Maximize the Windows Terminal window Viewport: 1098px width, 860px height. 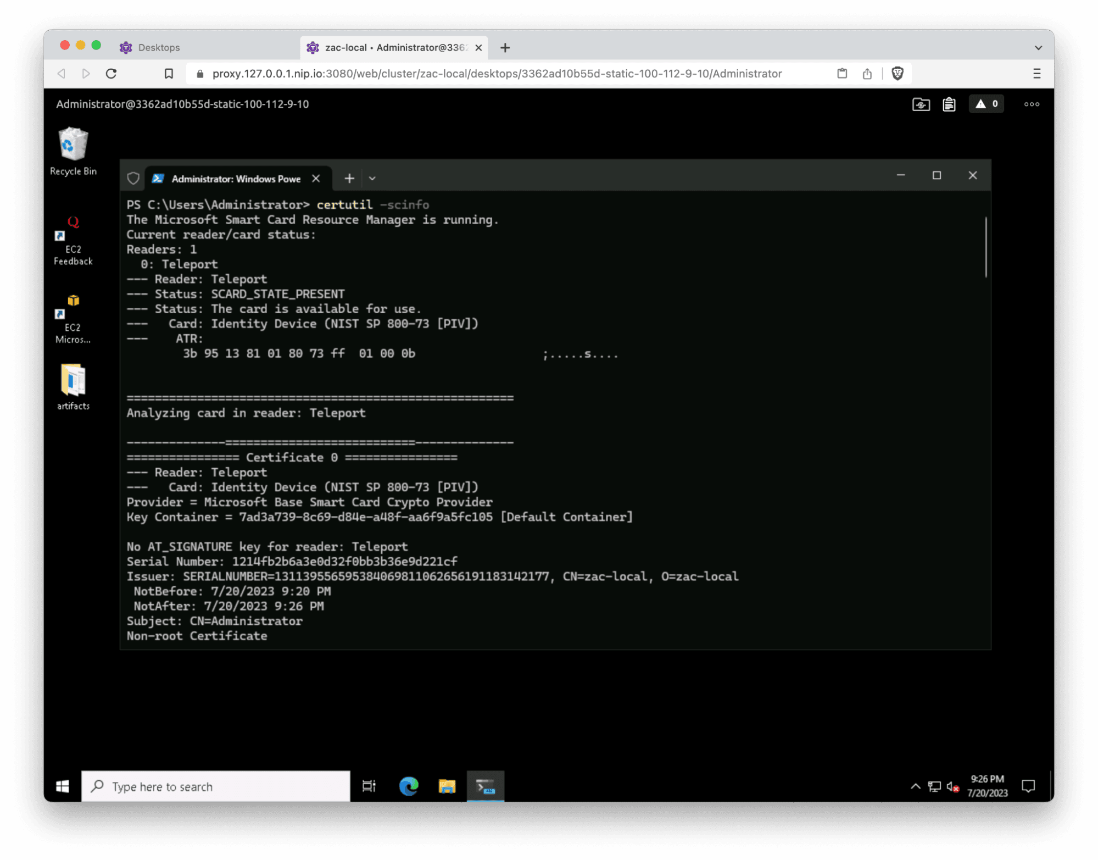[x=937, y=175]
